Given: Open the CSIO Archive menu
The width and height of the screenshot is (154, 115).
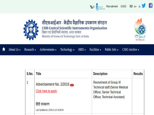Looking at the screenshot, I should tap(131, 50).
